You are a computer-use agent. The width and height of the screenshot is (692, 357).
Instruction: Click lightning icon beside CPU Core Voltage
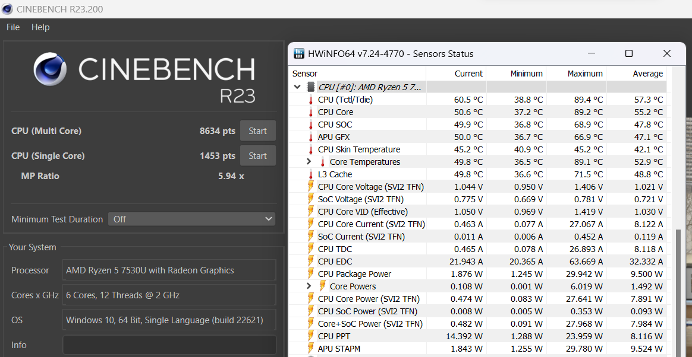311,187
